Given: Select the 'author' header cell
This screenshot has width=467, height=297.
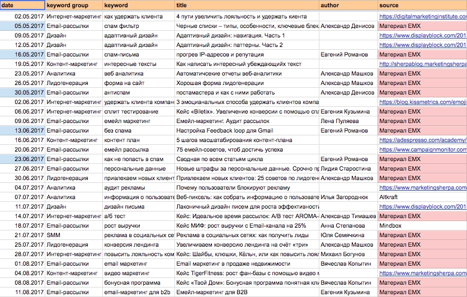Looking at the screenshot, I should (348, 5).
